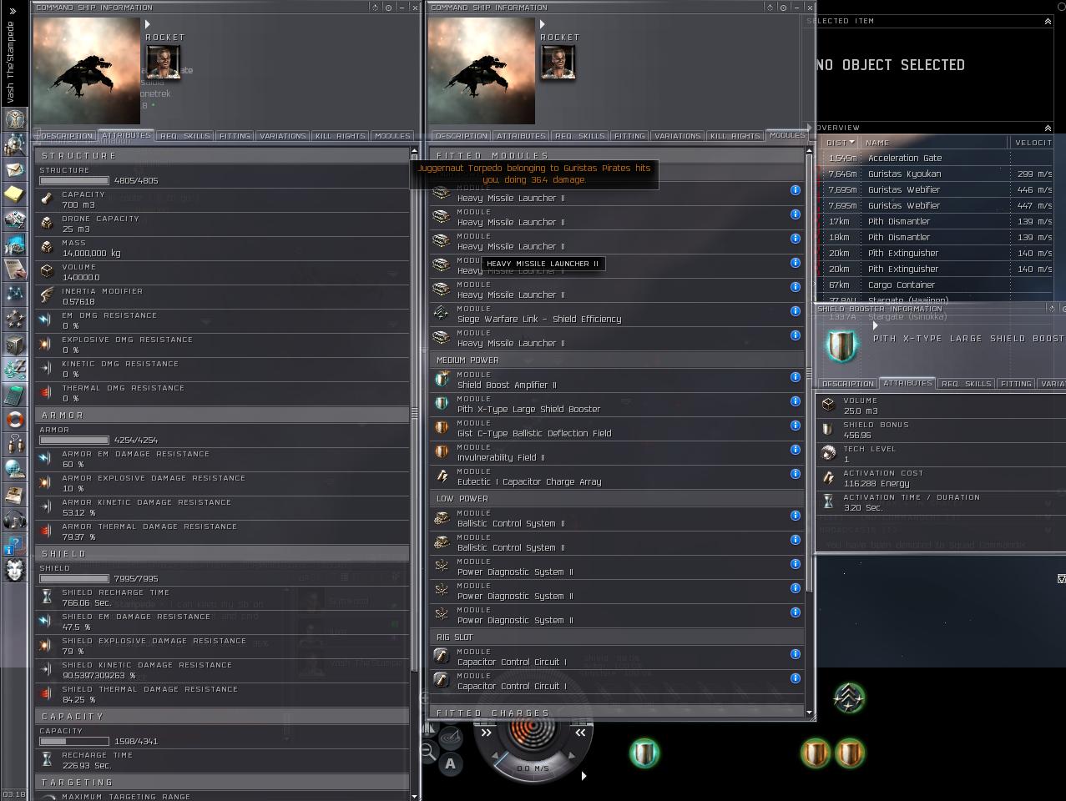Open the headphones jukebox icon in the sidebar
This screenshot has width=1066, height=801.
(14, 520)
